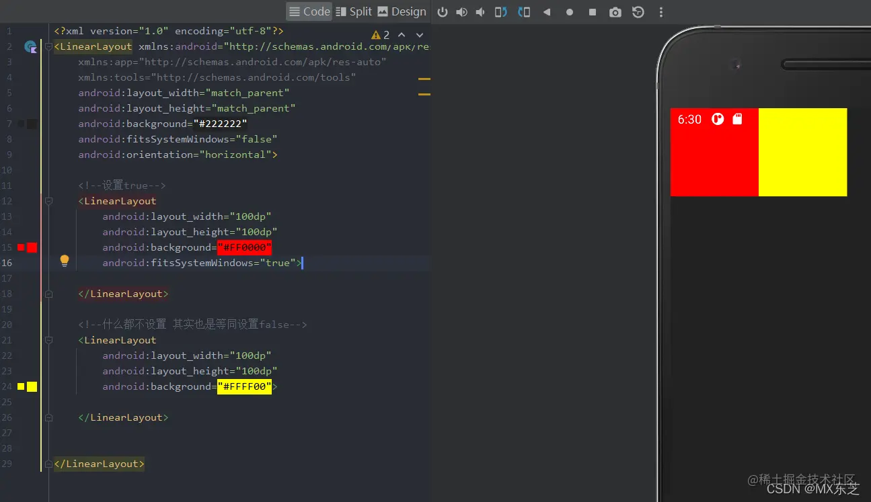
Task: Click the gutter icon on line 2
Action: 30,47
